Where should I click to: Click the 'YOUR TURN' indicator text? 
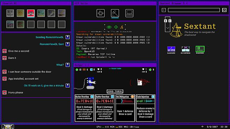click(115, 69)
